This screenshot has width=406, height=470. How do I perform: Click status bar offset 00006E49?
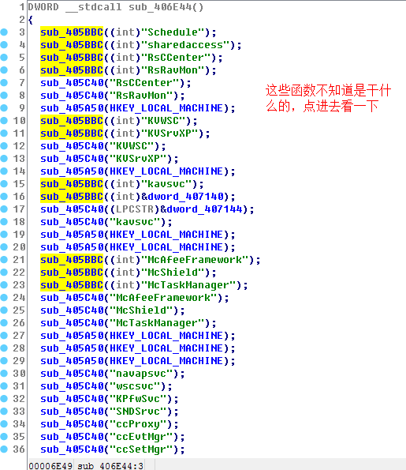coord(50,465)
